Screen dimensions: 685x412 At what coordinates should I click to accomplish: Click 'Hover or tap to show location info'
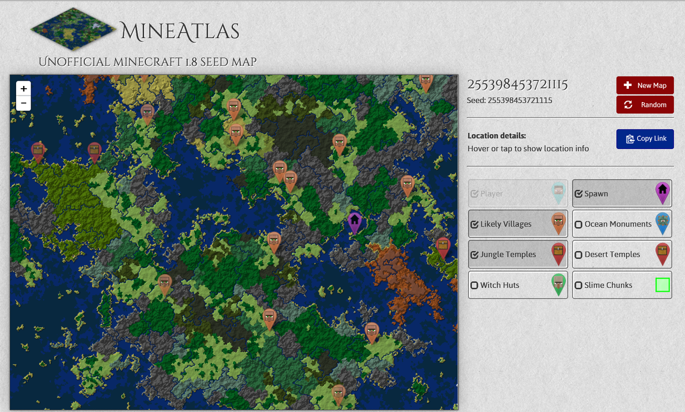point(528,149)
